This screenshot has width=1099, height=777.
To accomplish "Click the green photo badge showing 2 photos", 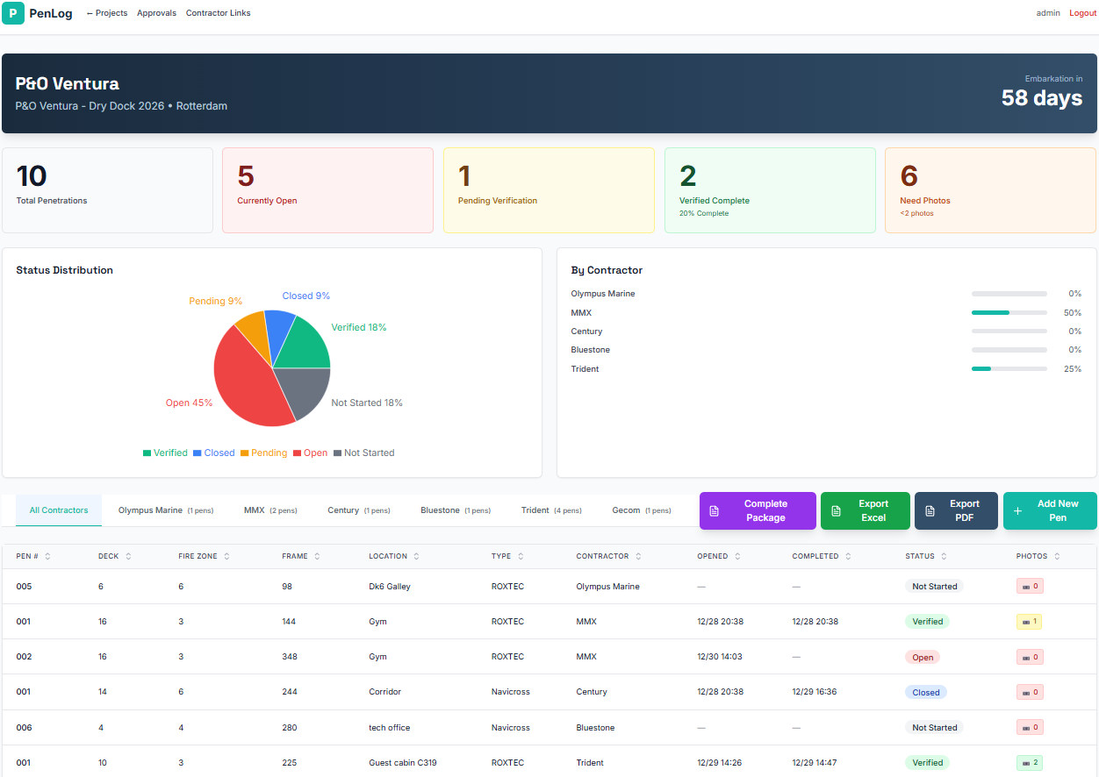I will click(1029, 762).
